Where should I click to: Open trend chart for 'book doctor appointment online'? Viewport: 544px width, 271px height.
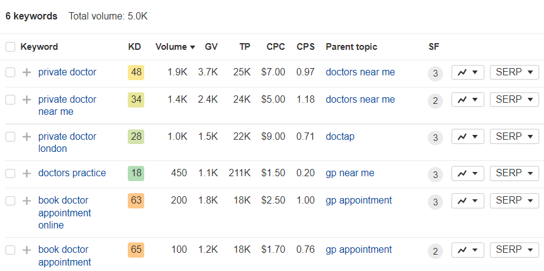468,201
